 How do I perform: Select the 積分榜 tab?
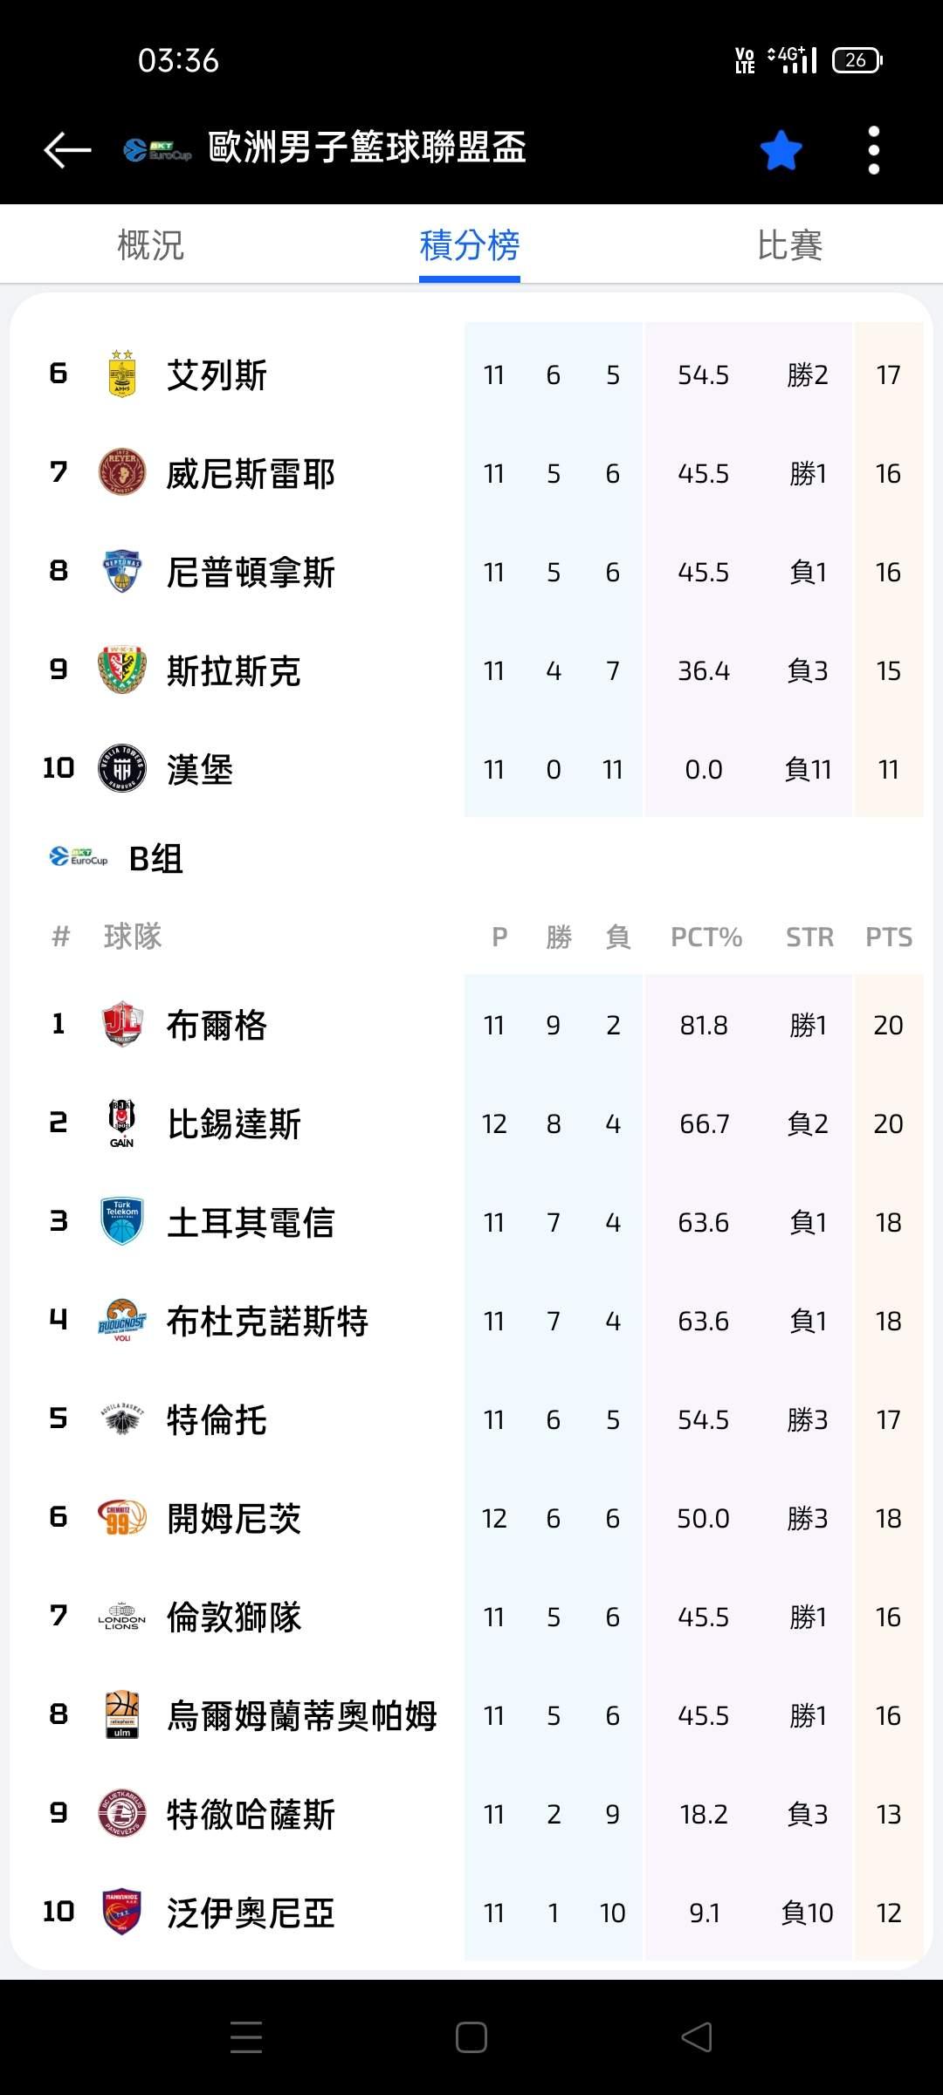(x=470, y=245)
